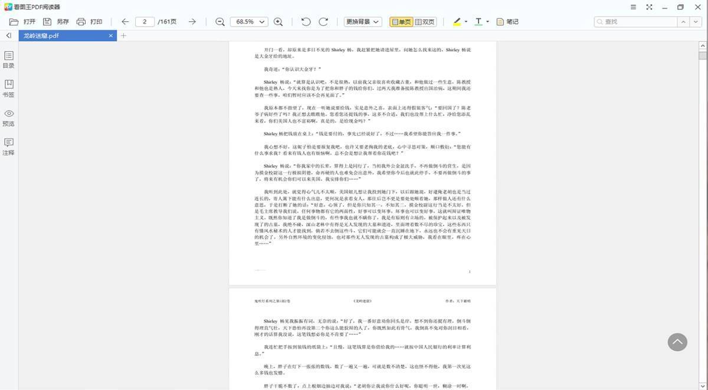The width and height of the screenshot is (708, 390).
Task: Rotate the page counterclockwise
Action: point(306,22)
